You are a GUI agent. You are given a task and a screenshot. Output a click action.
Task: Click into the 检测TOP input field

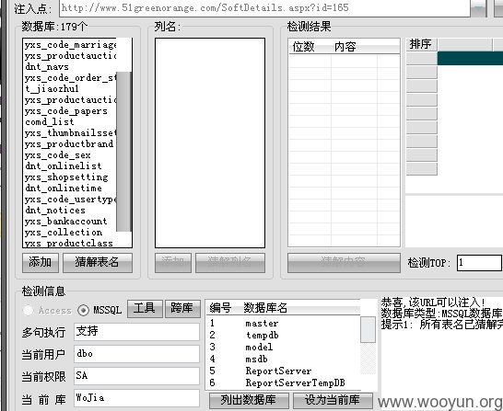[x=479, y=263]
